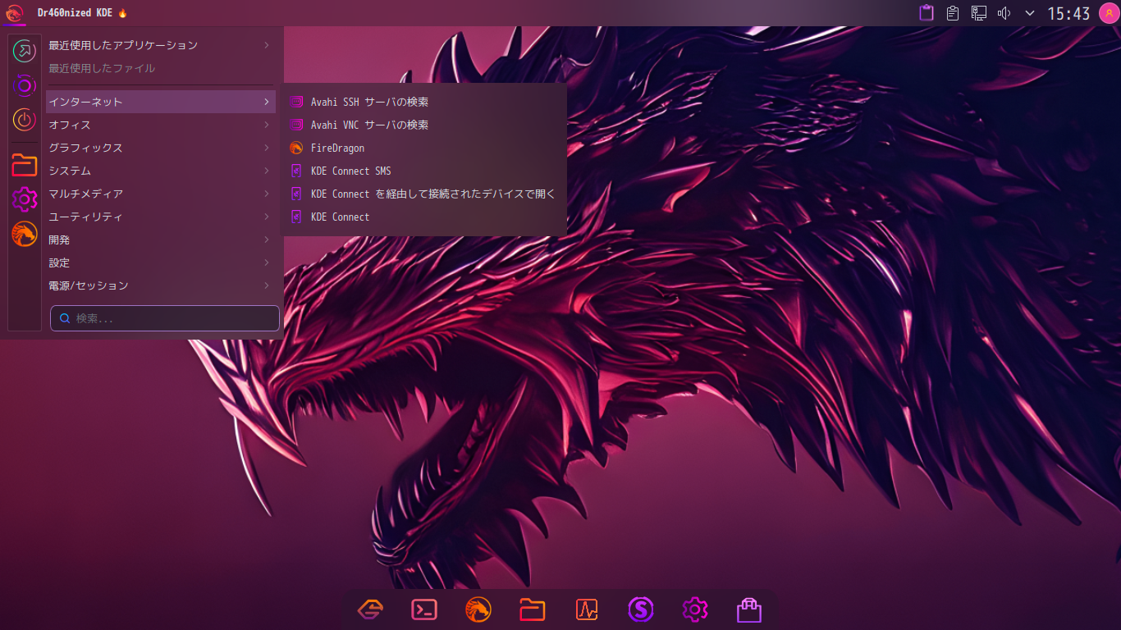
Task: Open the shopping bag store icon in dock
Action: point(749,609)
